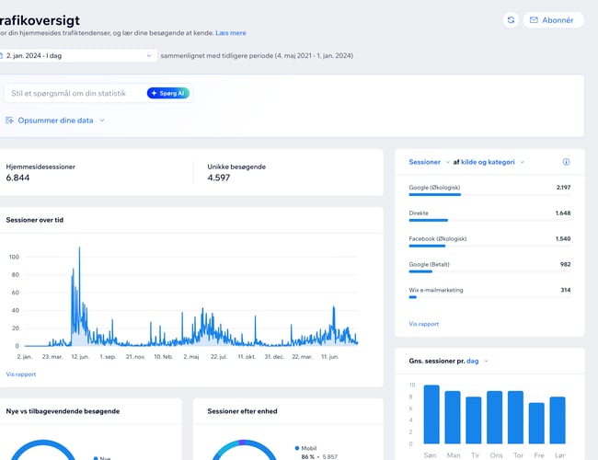The width and height of the screenshot is (598, 460).
Task: Select the Facebook (Økologisk) source row
Action: (489, 242)
